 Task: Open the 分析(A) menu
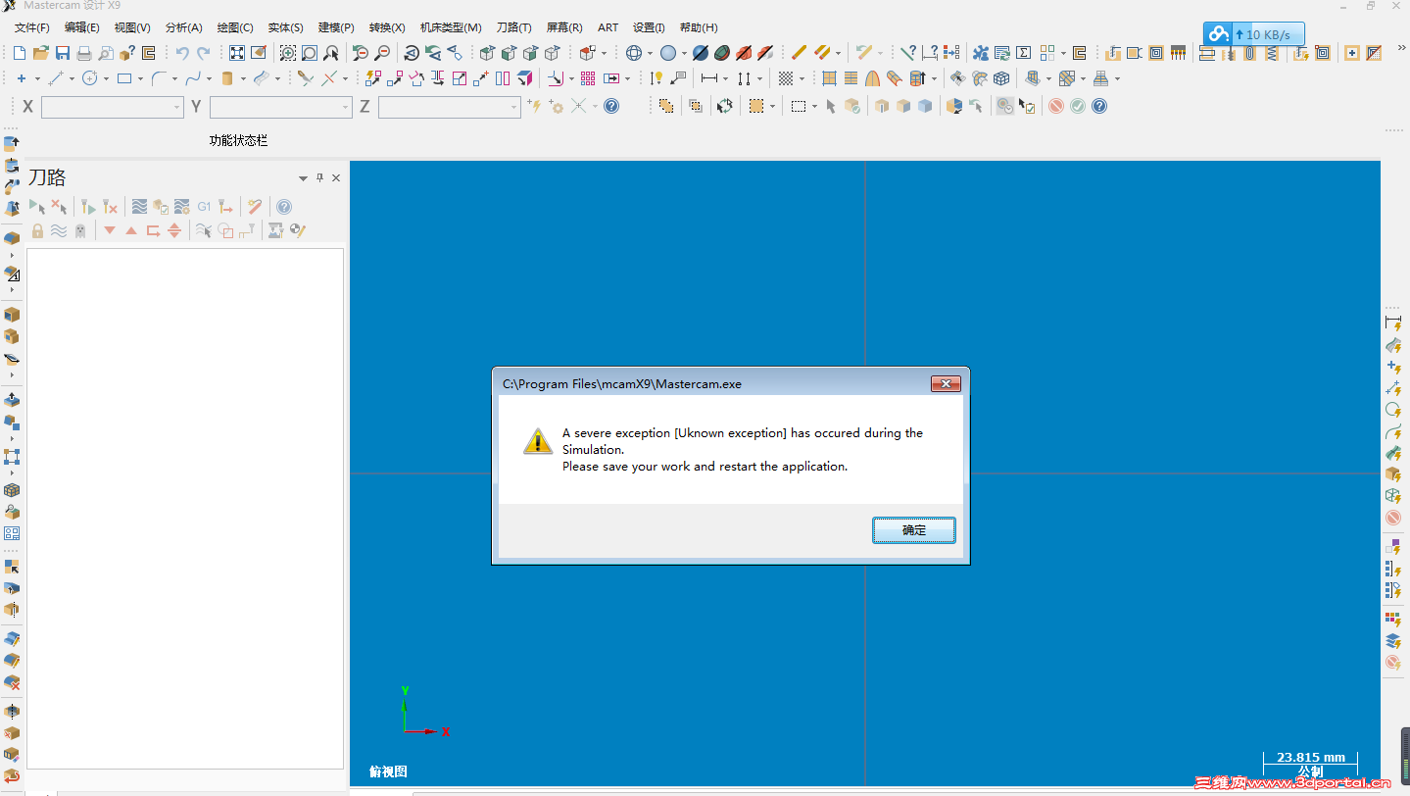pyautogui.click(x=183, y=27)
